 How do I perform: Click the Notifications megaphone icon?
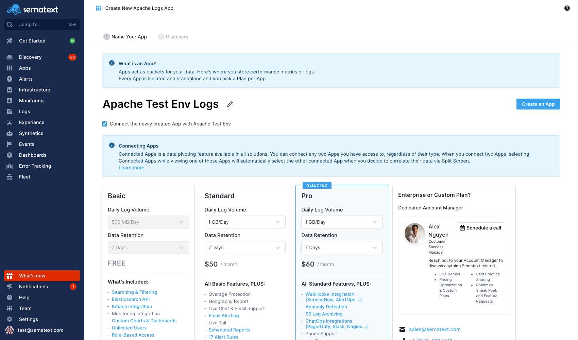[10, 287]
